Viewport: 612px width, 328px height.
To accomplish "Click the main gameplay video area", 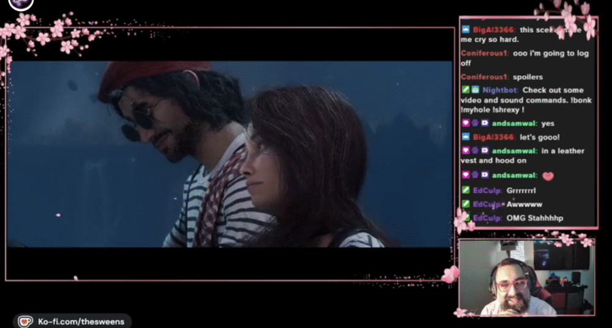I will [229, 153].
